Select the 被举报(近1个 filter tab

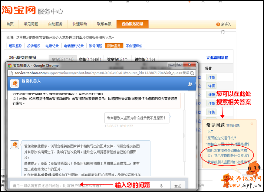pyautogui.click(x=117, y=59)
